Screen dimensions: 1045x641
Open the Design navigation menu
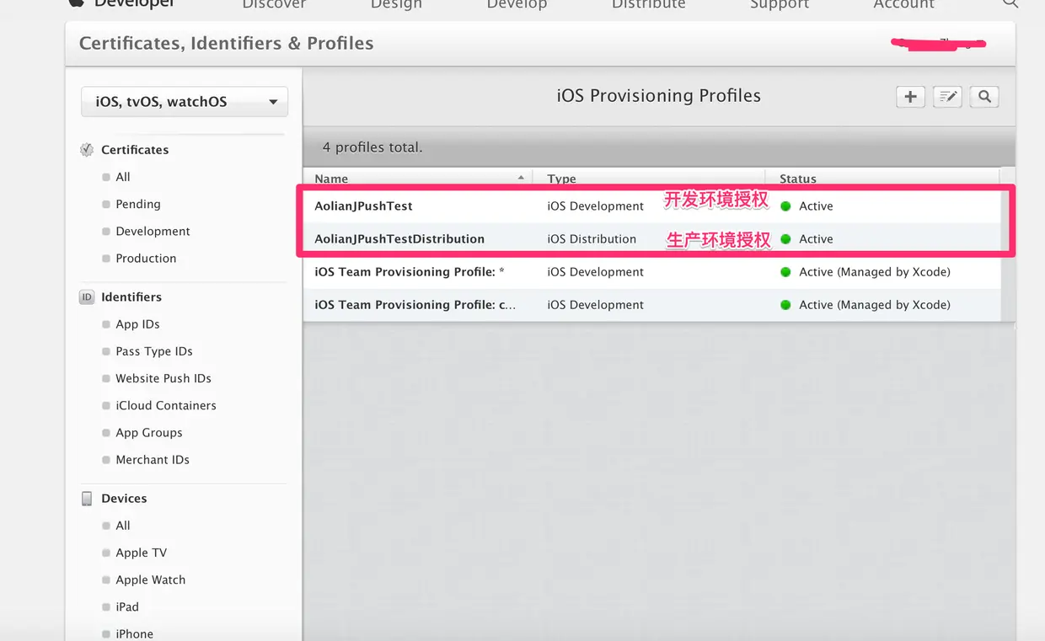[396, 4]
